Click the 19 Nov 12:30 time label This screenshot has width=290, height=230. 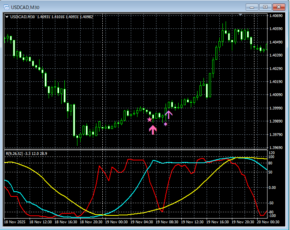point(192,222)
